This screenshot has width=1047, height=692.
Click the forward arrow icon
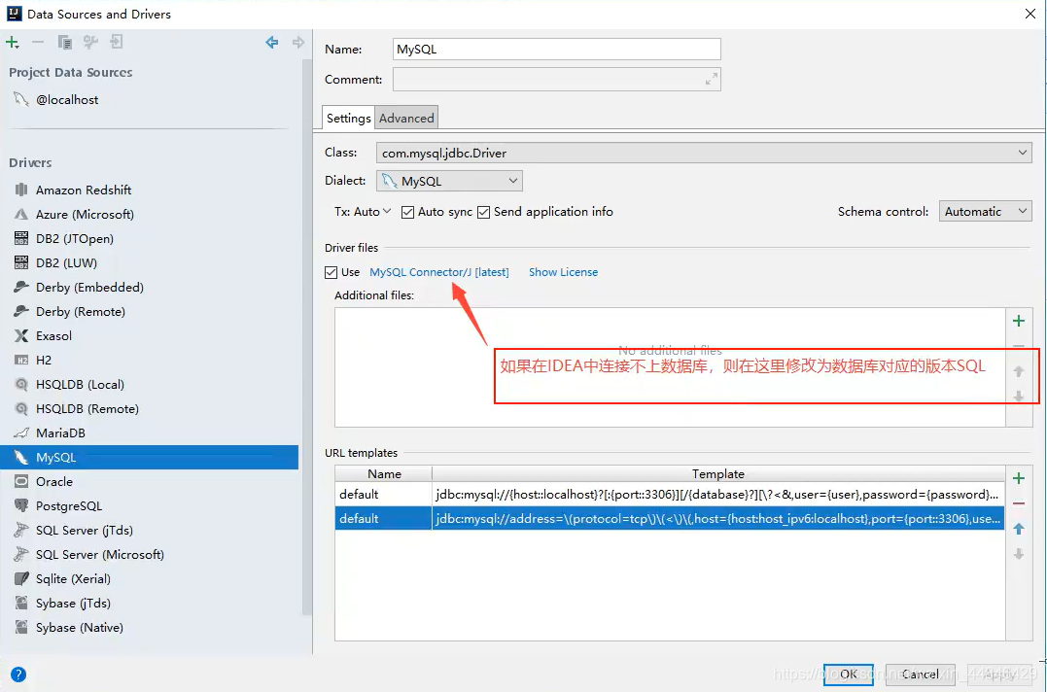pos(297,43)
